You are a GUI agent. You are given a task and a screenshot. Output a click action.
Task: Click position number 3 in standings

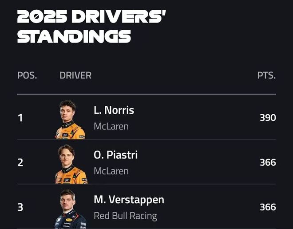[x=20, y=207]
